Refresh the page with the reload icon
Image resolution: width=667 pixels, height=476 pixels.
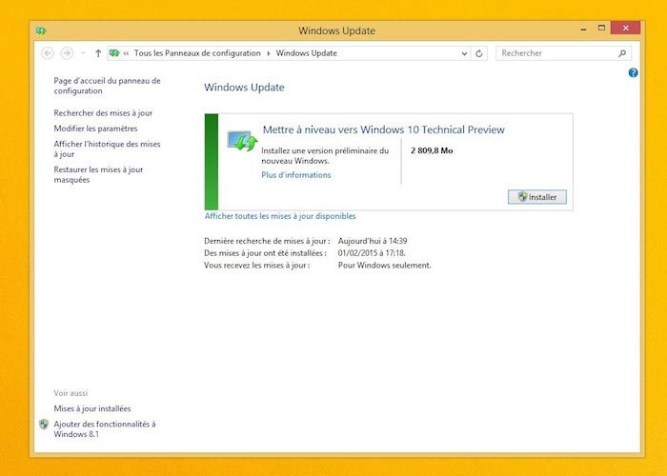click(x=479, y=53)
